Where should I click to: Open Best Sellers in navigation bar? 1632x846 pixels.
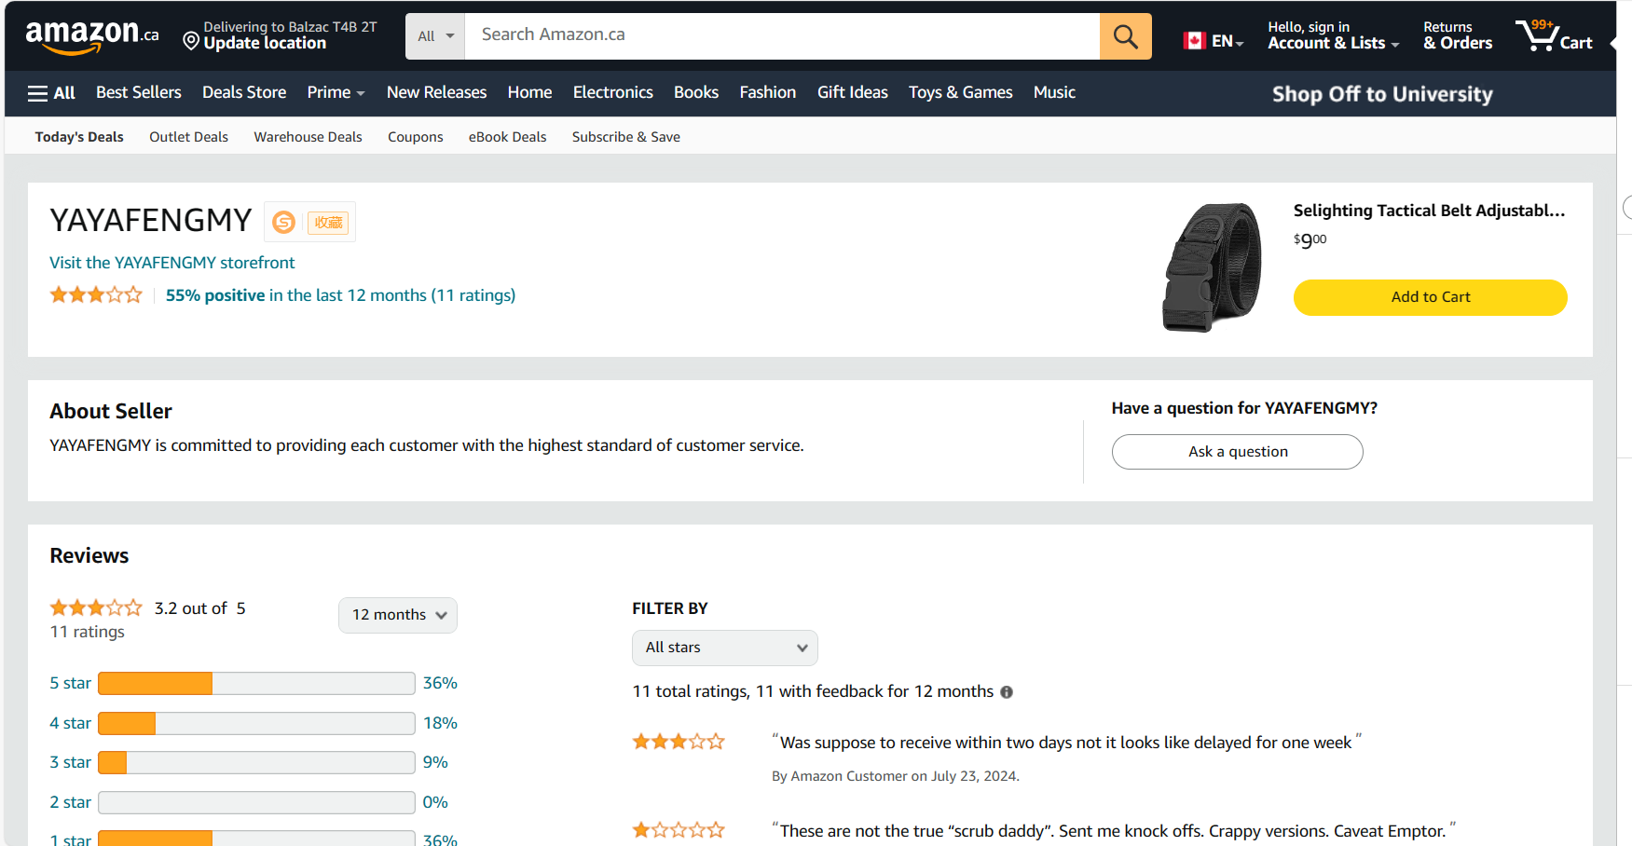pyautogui.click(x=139, y=92)
